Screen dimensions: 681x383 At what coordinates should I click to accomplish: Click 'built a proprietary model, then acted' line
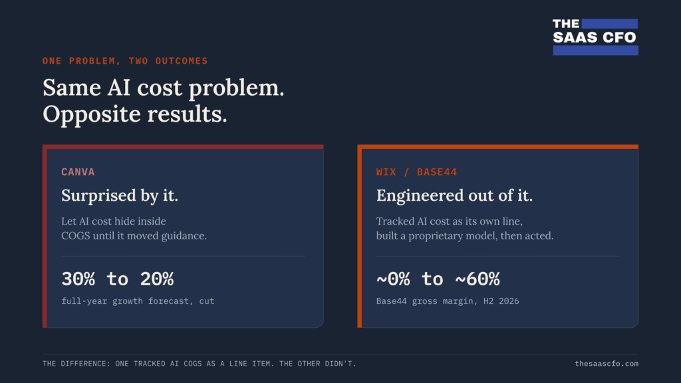coord(465,236)
